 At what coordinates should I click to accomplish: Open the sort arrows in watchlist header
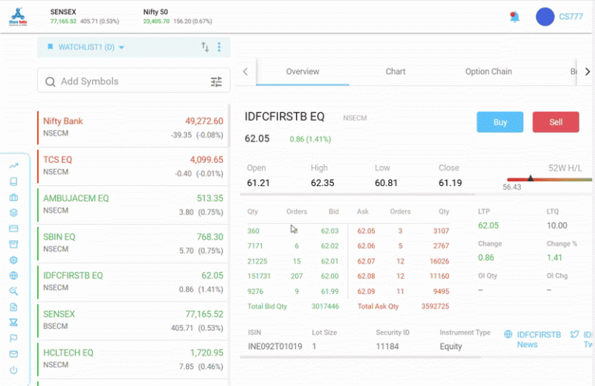[205, 47]
